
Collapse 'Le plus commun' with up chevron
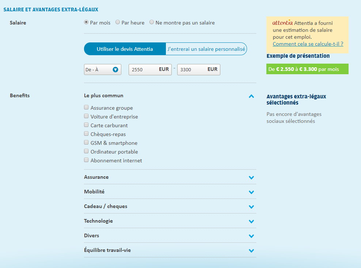coord(251,96)
